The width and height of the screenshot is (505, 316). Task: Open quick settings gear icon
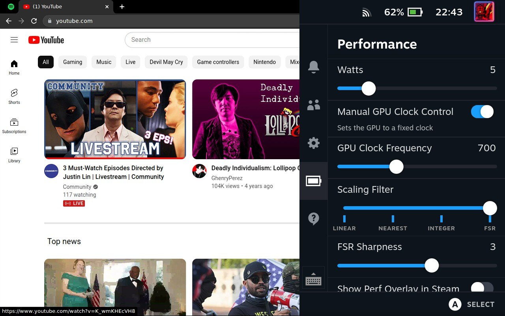[313, 143]
